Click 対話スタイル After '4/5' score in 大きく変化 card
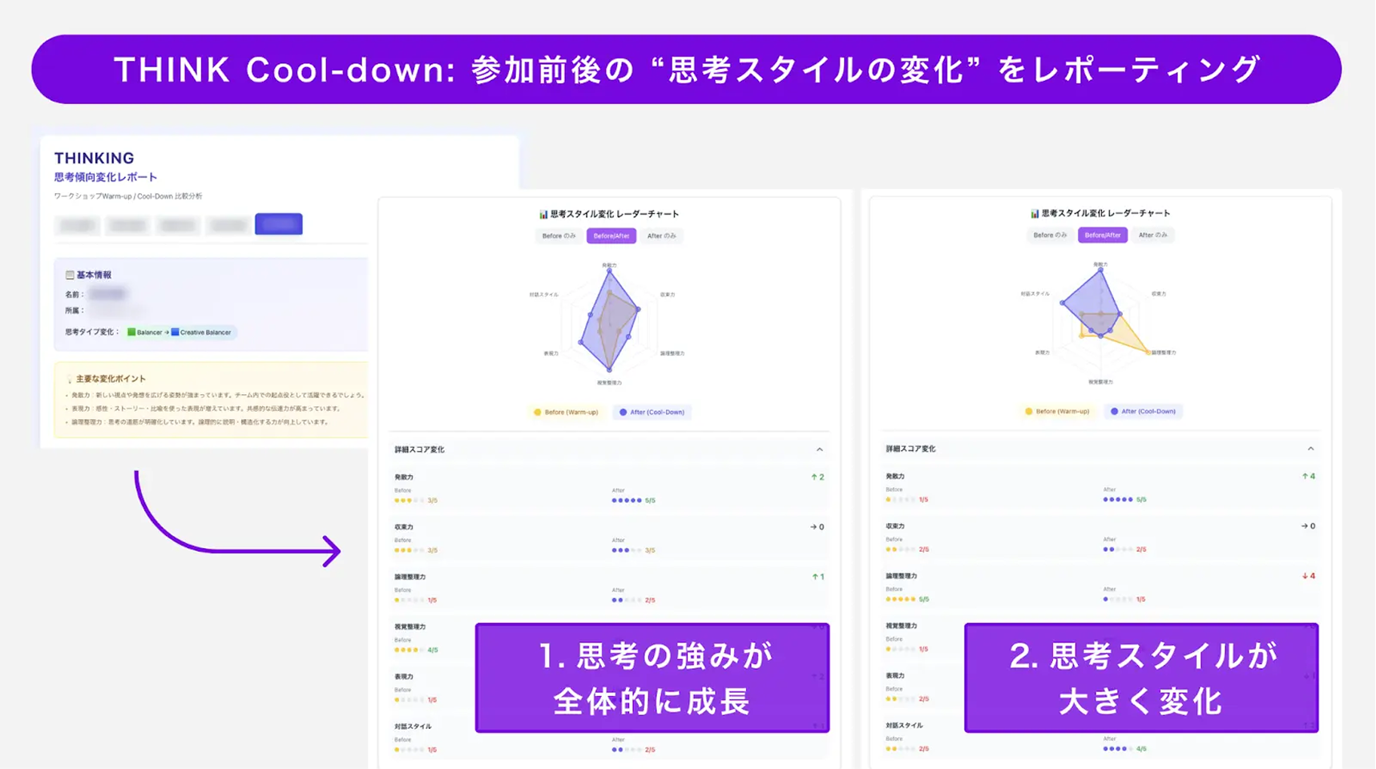Viewport: 1376px width, 769px height. (1141, 749)
